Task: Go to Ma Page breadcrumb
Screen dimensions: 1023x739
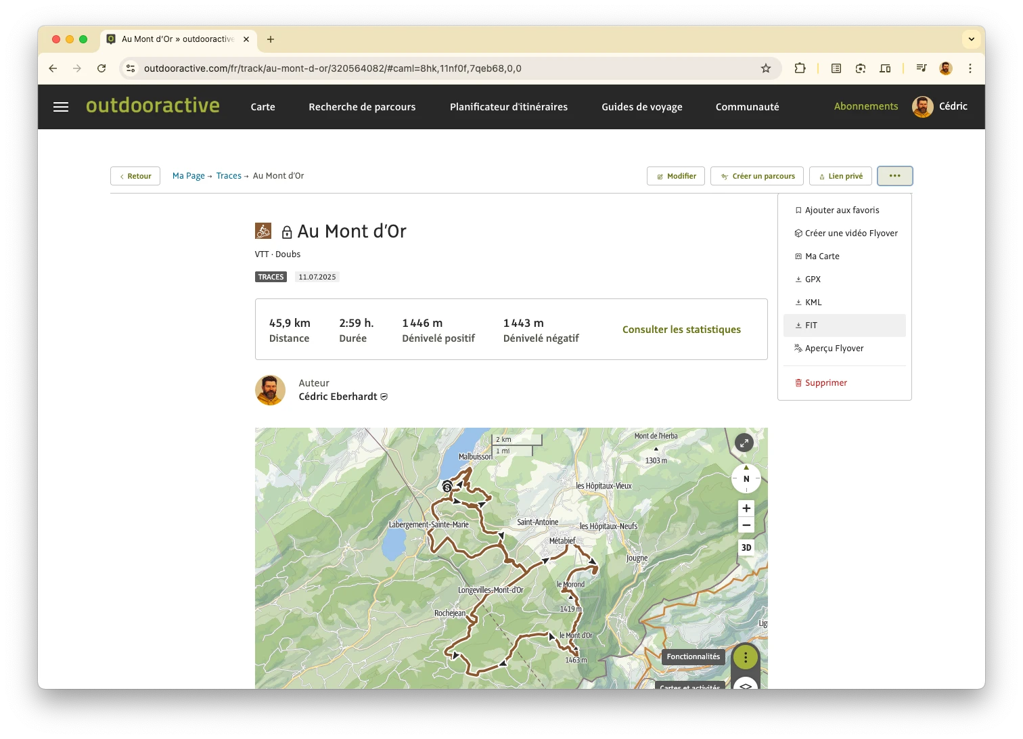Action: (x=188, y=176)
